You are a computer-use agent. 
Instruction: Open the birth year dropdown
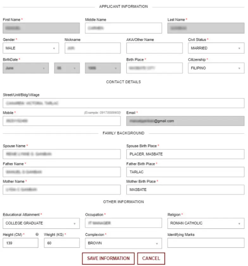[x=103, y=68]
